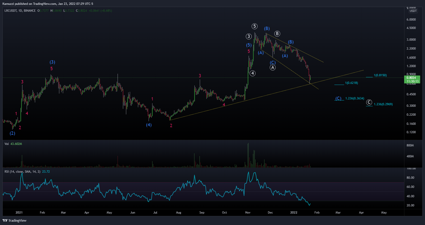Image resolution: width=425 pixels, height=225 pixels.
Task: Select the circled 5 wave label
Action: point(254,26)
